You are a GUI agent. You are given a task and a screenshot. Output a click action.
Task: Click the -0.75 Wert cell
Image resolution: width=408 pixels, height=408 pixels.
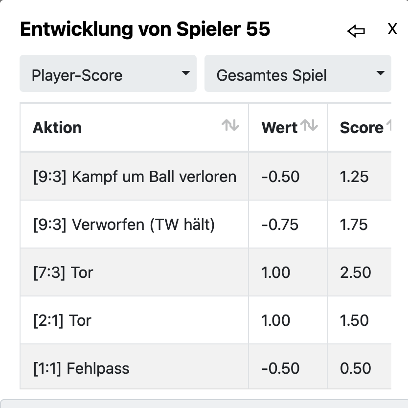pyautogui.click(x=280, y=225)
